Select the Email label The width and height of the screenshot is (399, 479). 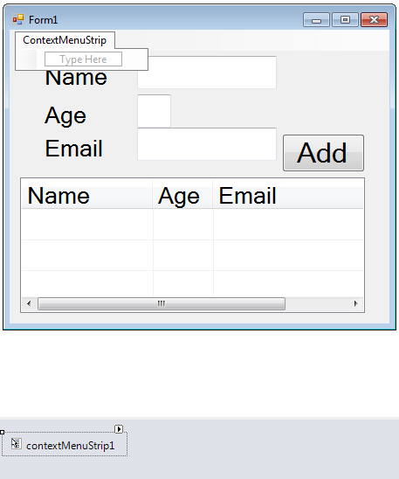(x=73, y=149)
